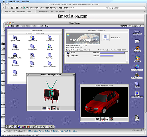The image size is (147, 137).
Task: Launch the Netscape desktop icon
Action: [x=137, y=59]
